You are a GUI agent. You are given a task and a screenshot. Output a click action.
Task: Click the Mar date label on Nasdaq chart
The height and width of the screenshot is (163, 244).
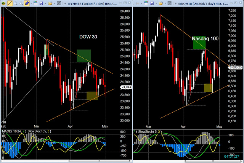[x=148, y=126]
